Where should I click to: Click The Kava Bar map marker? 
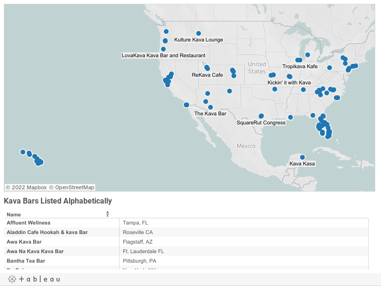coord(211,107)
